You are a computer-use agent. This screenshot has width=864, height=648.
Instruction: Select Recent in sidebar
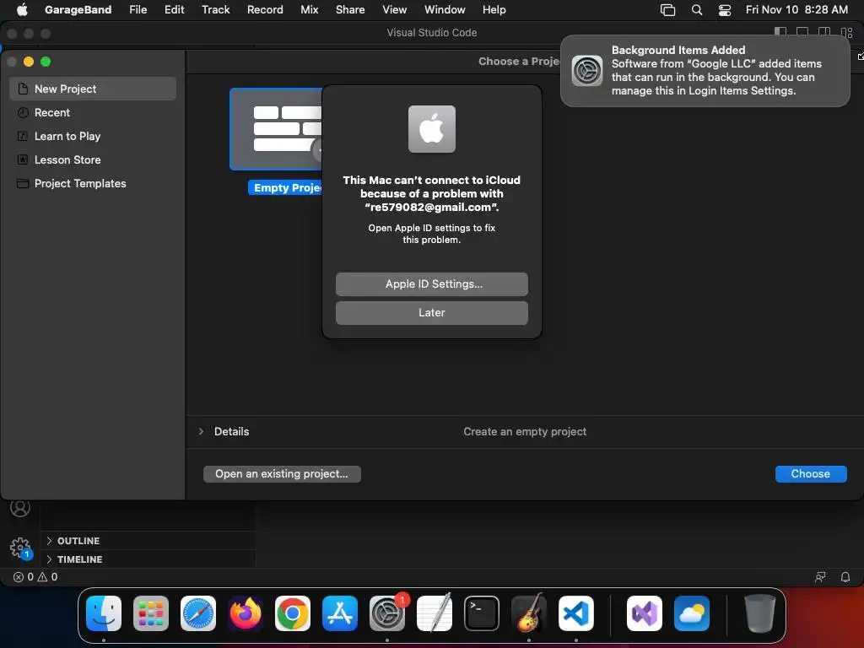click(93, 112)
